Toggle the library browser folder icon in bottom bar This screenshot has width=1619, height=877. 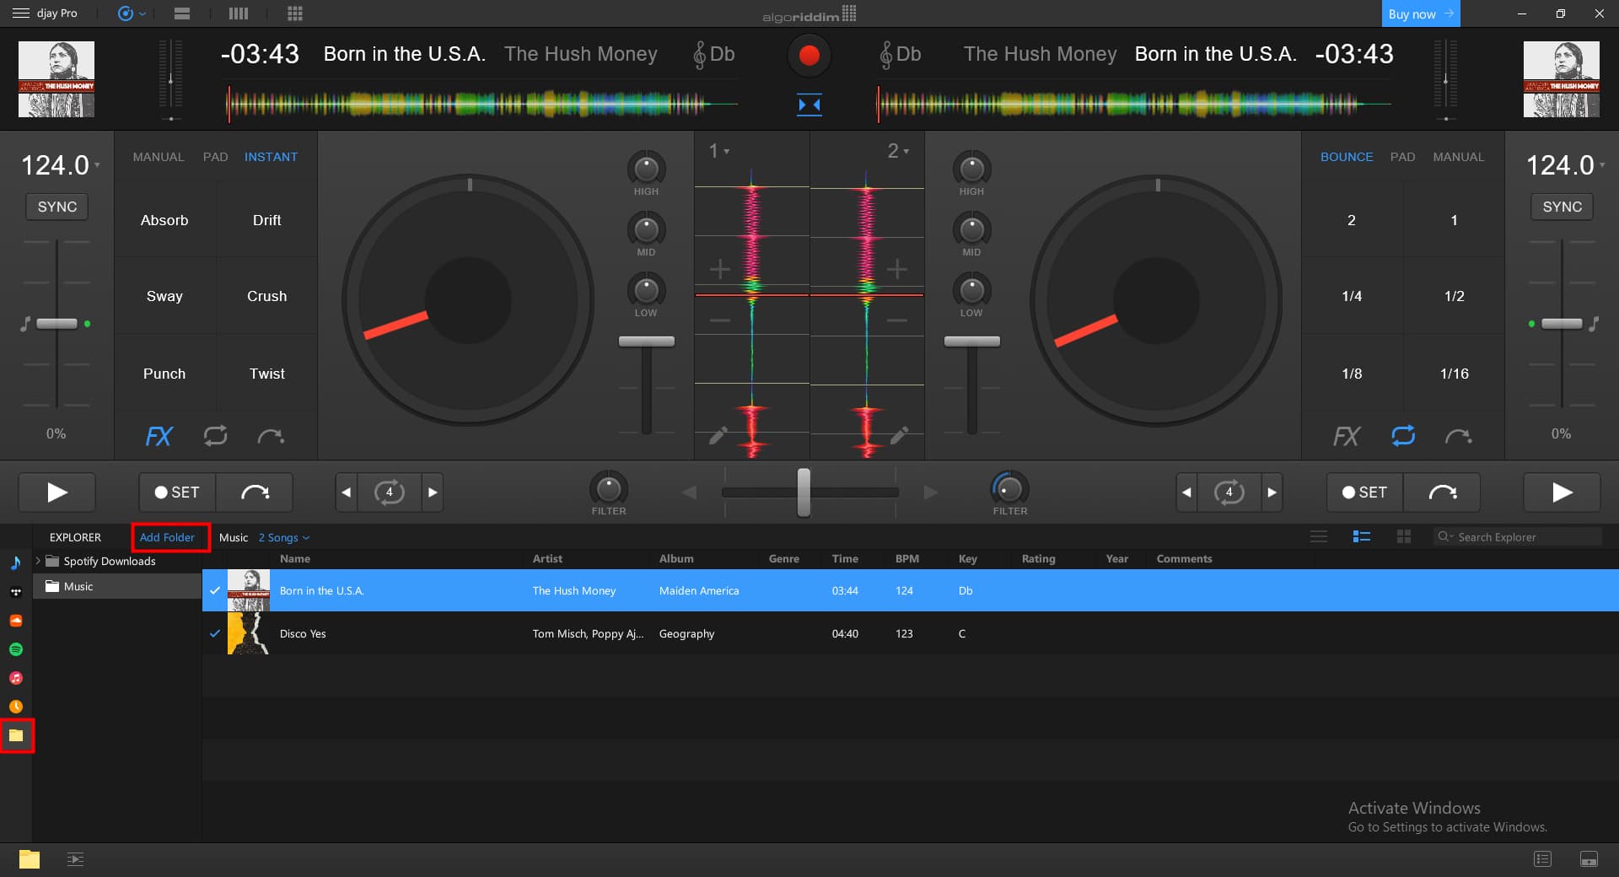30,859
